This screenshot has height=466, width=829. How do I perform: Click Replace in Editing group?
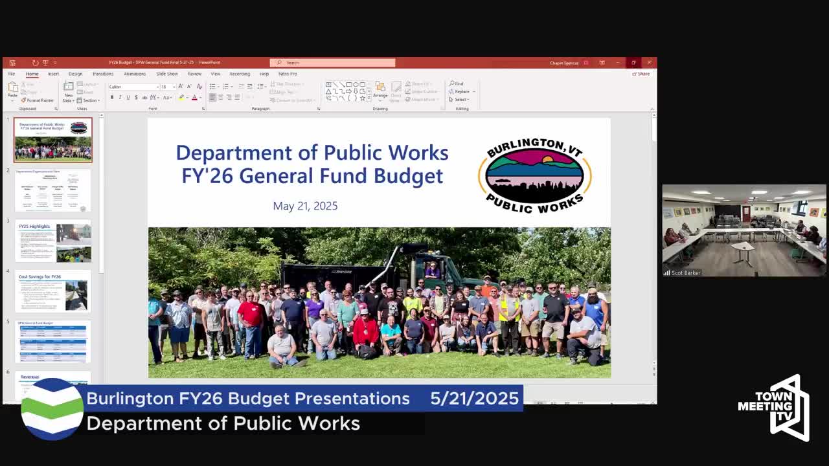[462, 91]
